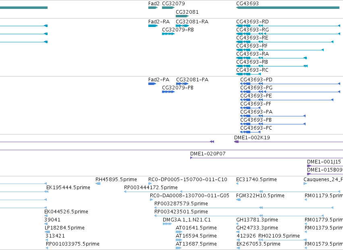Click the Cauquenes_24 EST label
Screen dimensions: 343x250
(x=323, y=180)
